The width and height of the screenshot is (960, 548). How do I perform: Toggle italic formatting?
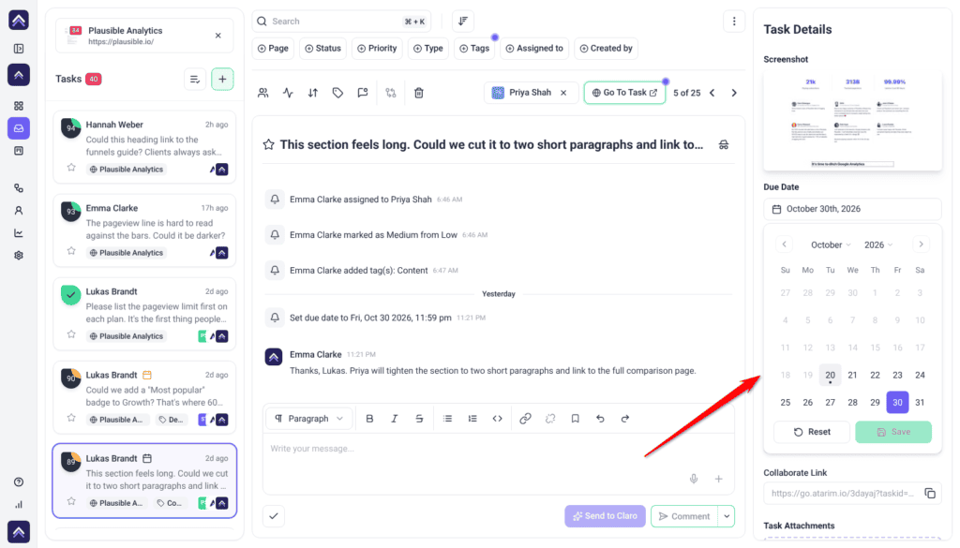[x=395, y=419]
